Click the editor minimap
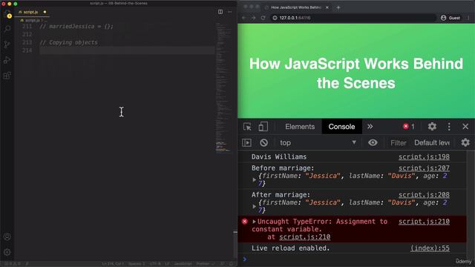 pyautogui.click(x=223, y=88)
